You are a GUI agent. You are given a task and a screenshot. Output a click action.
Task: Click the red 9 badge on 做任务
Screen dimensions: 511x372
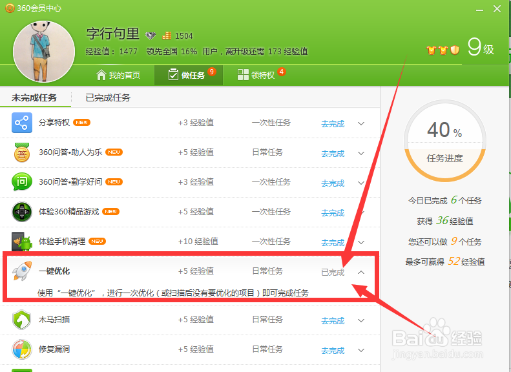click(212, 72)
